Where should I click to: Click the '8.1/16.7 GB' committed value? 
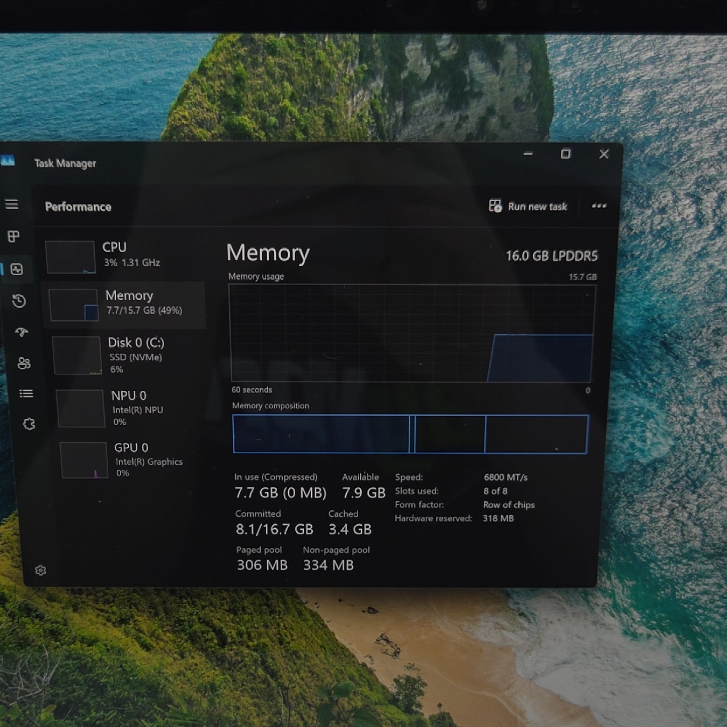click(274, 529)
